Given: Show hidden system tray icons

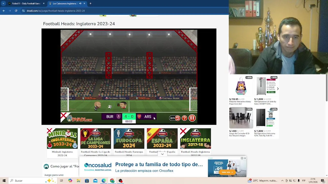Looking at the screenshot, I should tap(282, 181).
